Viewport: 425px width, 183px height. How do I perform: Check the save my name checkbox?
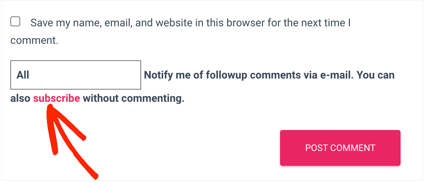[x=15, y=22]
